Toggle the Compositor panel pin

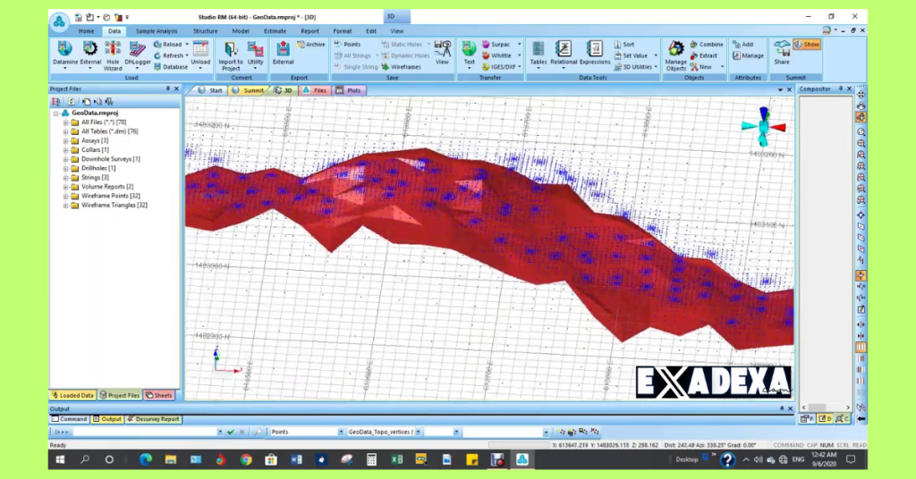click(x=841, y=89)
